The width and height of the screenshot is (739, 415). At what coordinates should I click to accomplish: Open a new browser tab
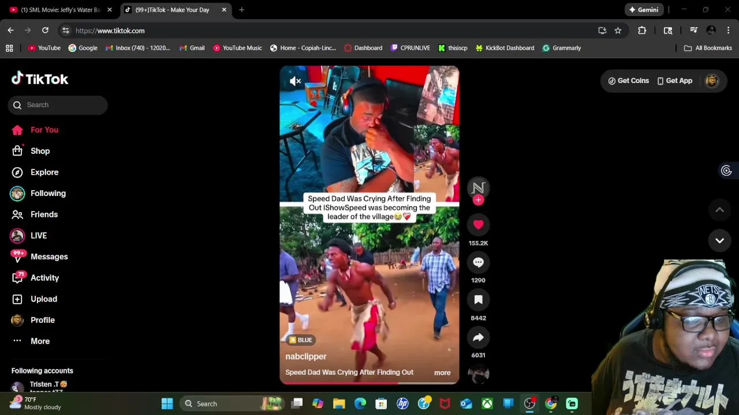[x=241, y=10]
